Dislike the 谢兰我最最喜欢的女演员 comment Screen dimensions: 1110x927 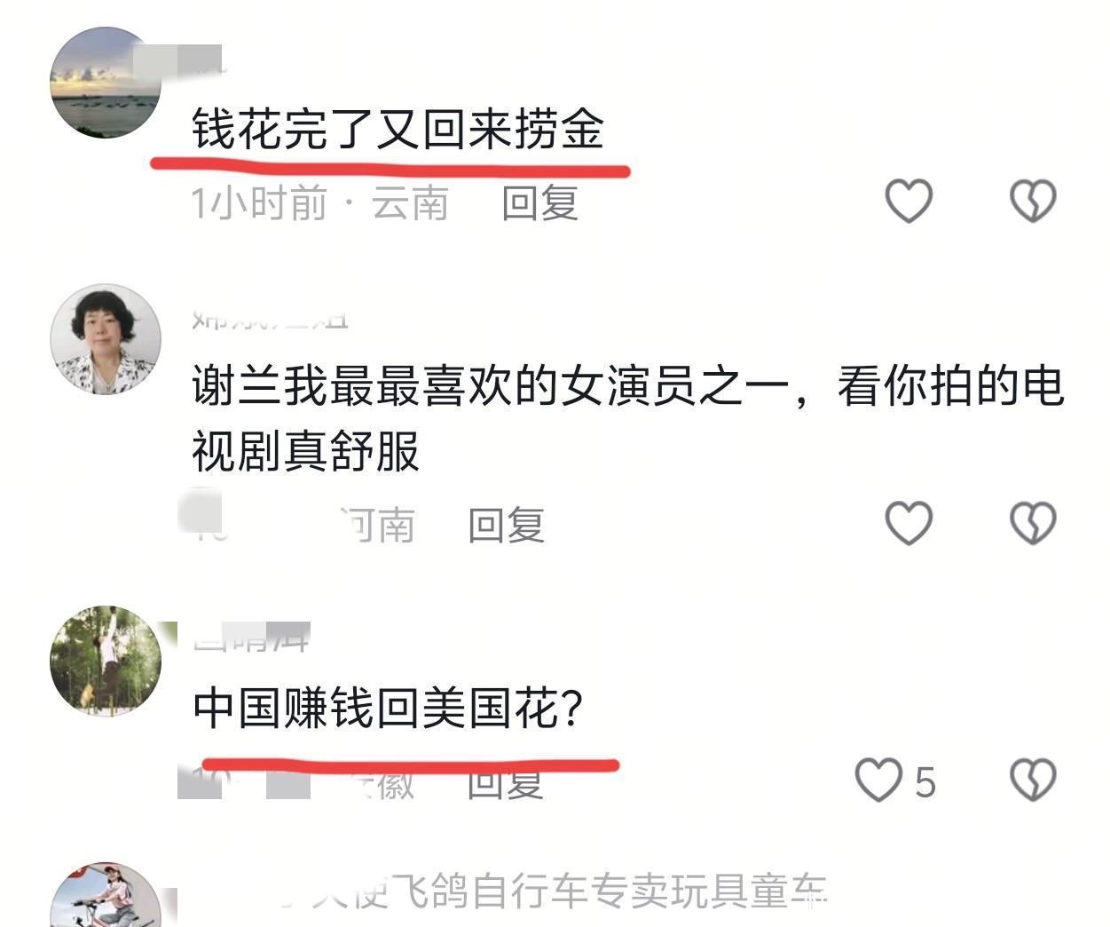1033,523
